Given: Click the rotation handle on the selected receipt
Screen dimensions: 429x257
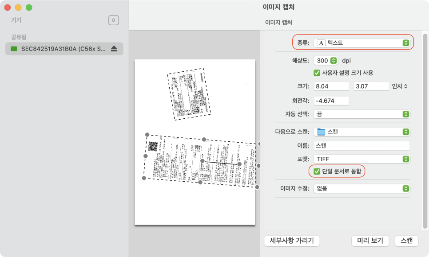Looking at the screenshot, I should tap(239, 164).
